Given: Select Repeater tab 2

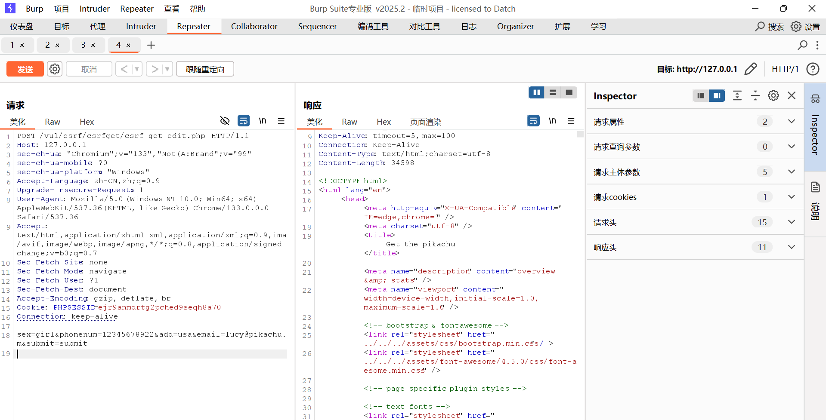Looking at the screenshot, I should [47, 45].
